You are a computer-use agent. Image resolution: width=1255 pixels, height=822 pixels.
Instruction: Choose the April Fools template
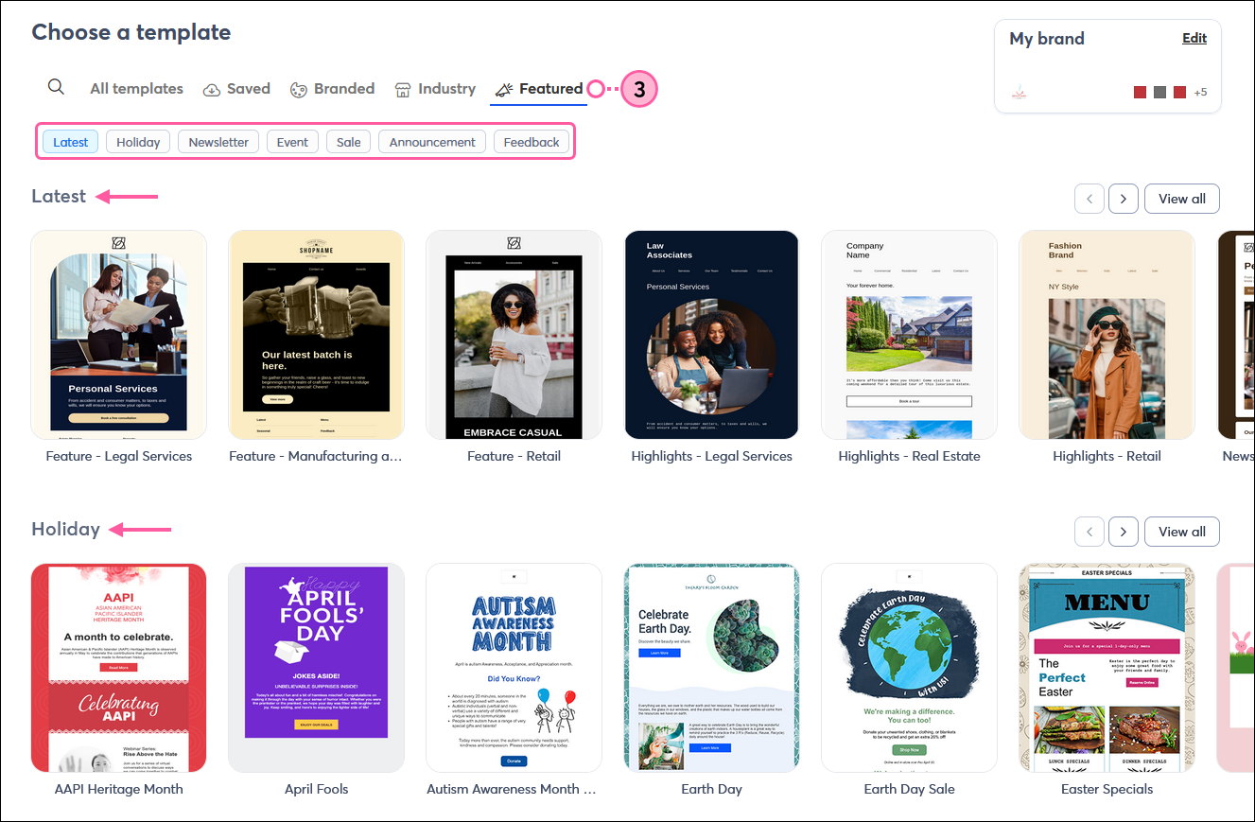[316, 668]
